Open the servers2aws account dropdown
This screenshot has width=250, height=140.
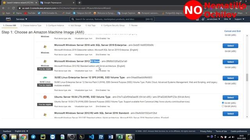[213, 19]
